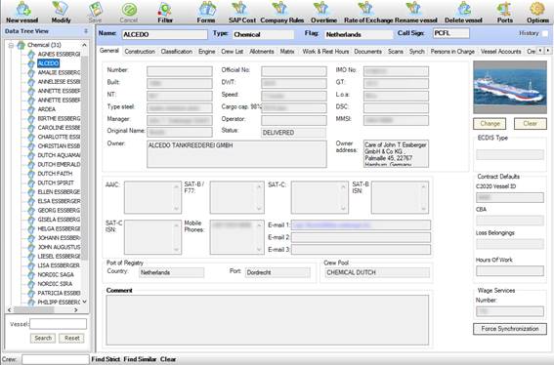This screenshot has width=554, height=365.
Task: Click the vessel photo thumbnail
Action: (x=510, y=87)
